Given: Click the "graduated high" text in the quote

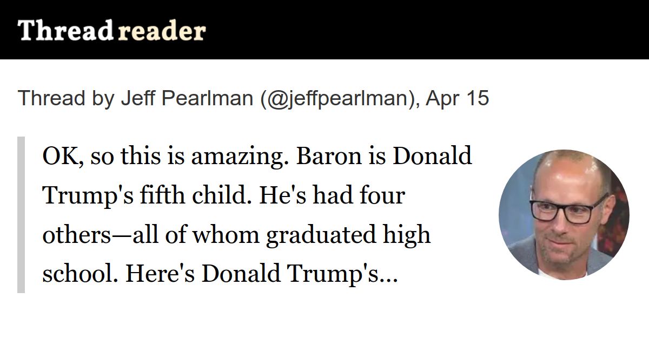Looking at the screenshot, I should pos(349,235).
